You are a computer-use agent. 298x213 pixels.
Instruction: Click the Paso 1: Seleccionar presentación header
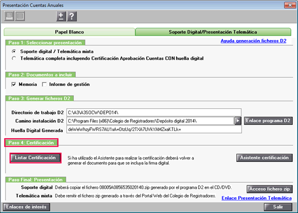coord(45,43)
